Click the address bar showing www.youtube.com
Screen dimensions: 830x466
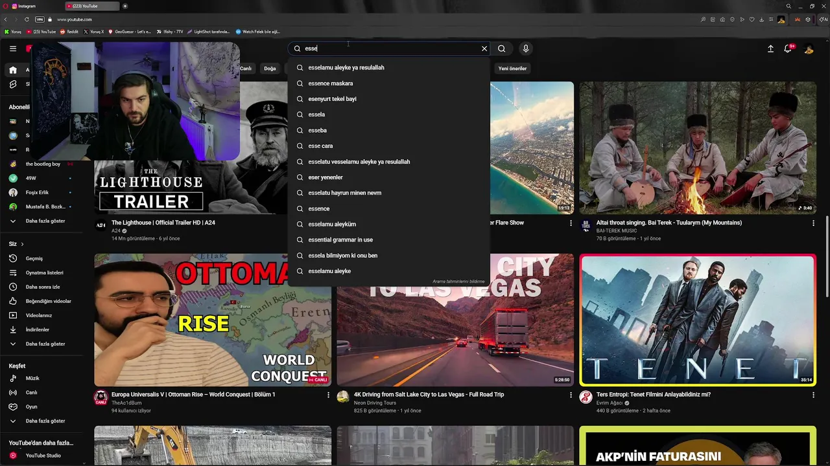coord(75,19)
